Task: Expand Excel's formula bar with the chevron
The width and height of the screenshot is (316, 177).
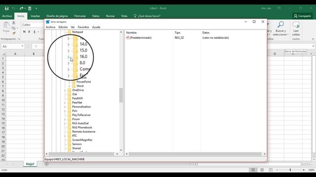Action: [313, 46]
